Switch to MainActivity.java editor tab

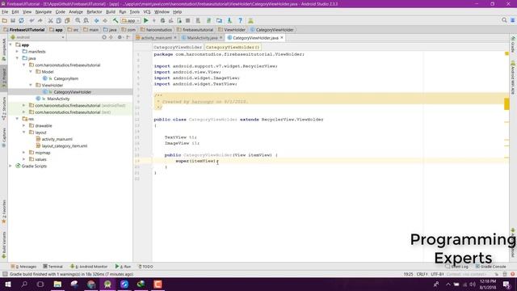pyautogui.click(x=202, y=38)
